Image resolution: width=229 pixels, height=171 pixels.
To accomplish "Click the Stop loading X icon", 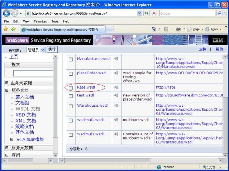I will [x=154, y=14].
